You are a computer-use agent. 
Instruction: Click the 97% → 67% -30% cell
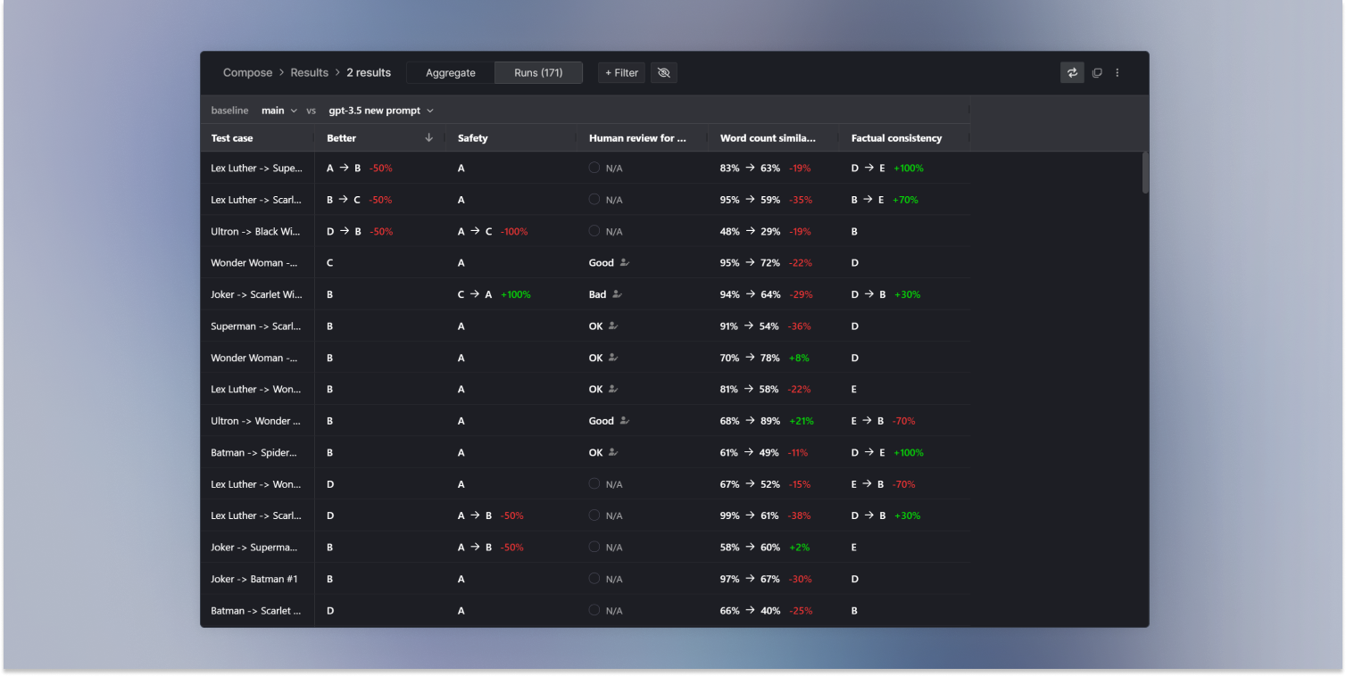point(766,579)
